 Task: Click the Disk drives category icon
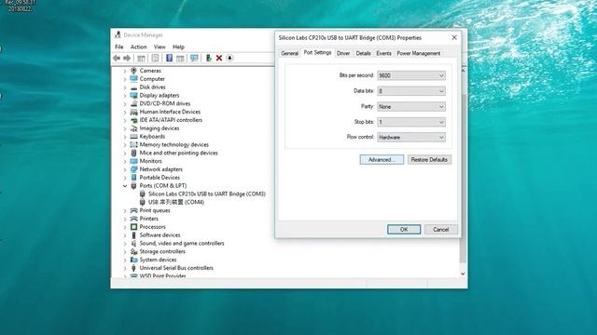click(x=133, y=87)
